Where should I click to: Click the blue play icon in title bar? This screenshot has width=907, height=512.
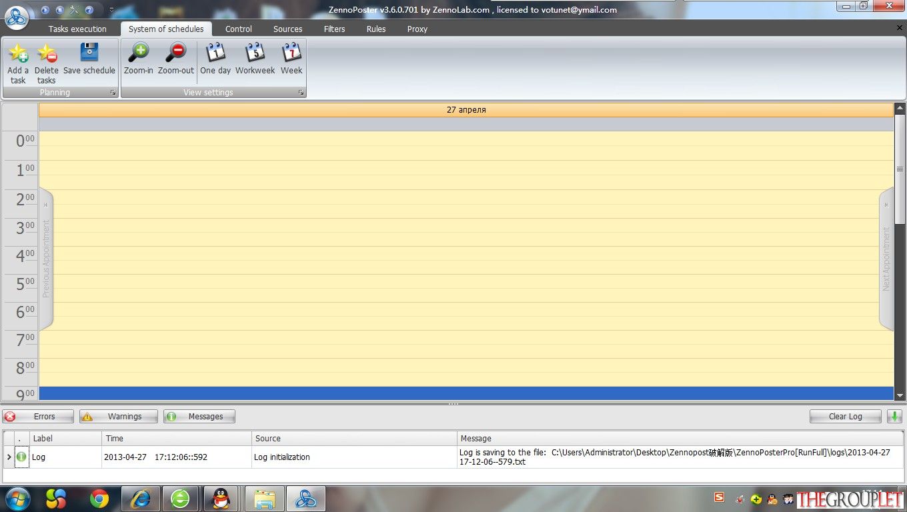pos(45,10)
